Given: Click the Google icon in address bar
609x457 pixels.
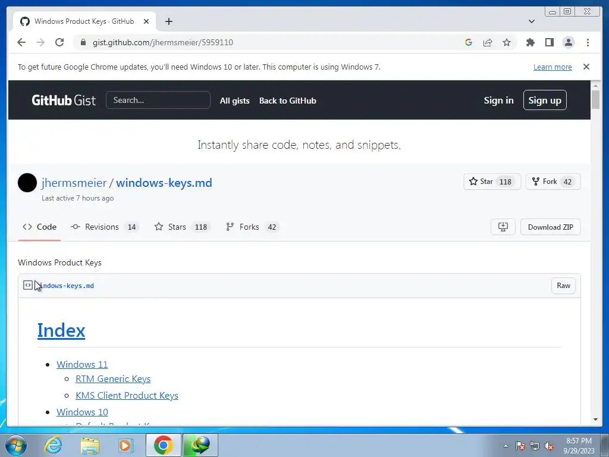Looking at the screenshot, I should pyautogui.click(x=469, y=42).
